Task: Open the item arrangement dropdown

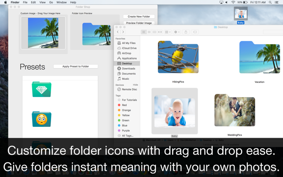Action: 168,32
